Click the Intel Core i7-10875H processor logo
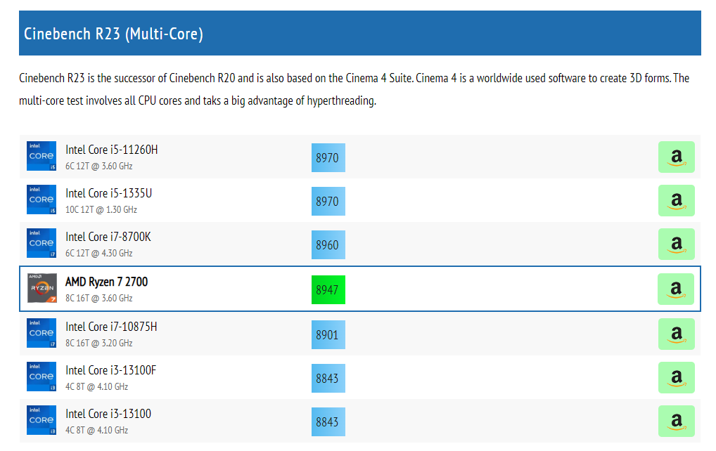Image resolution: width=716 pixels, height=451 pixels. 41,333
